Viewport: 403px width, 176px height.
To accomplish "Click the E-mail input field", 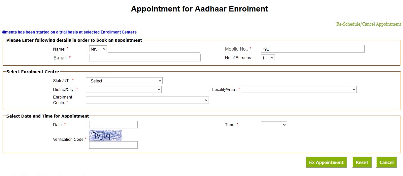I will [x=145, y=58].
